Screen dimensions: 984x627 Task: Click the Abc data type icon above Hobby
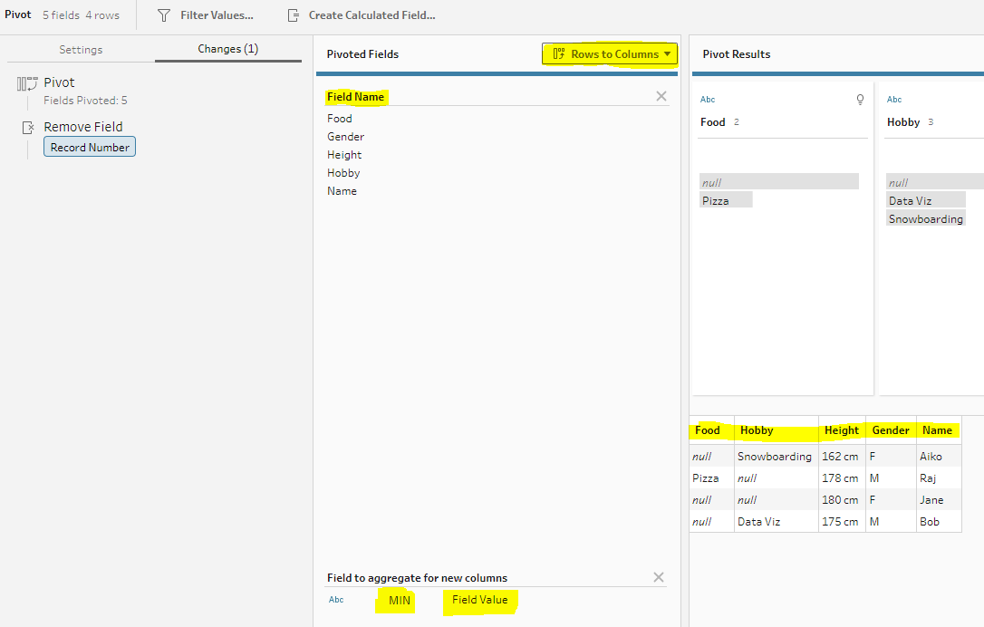[x=894, y=100]
